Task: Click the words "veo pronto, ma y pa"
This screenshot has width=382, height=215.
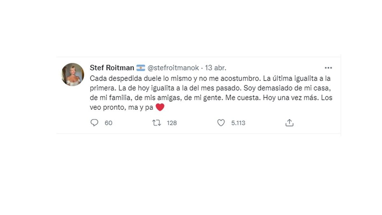Action: pyautogui.click(x=122, y=108)
